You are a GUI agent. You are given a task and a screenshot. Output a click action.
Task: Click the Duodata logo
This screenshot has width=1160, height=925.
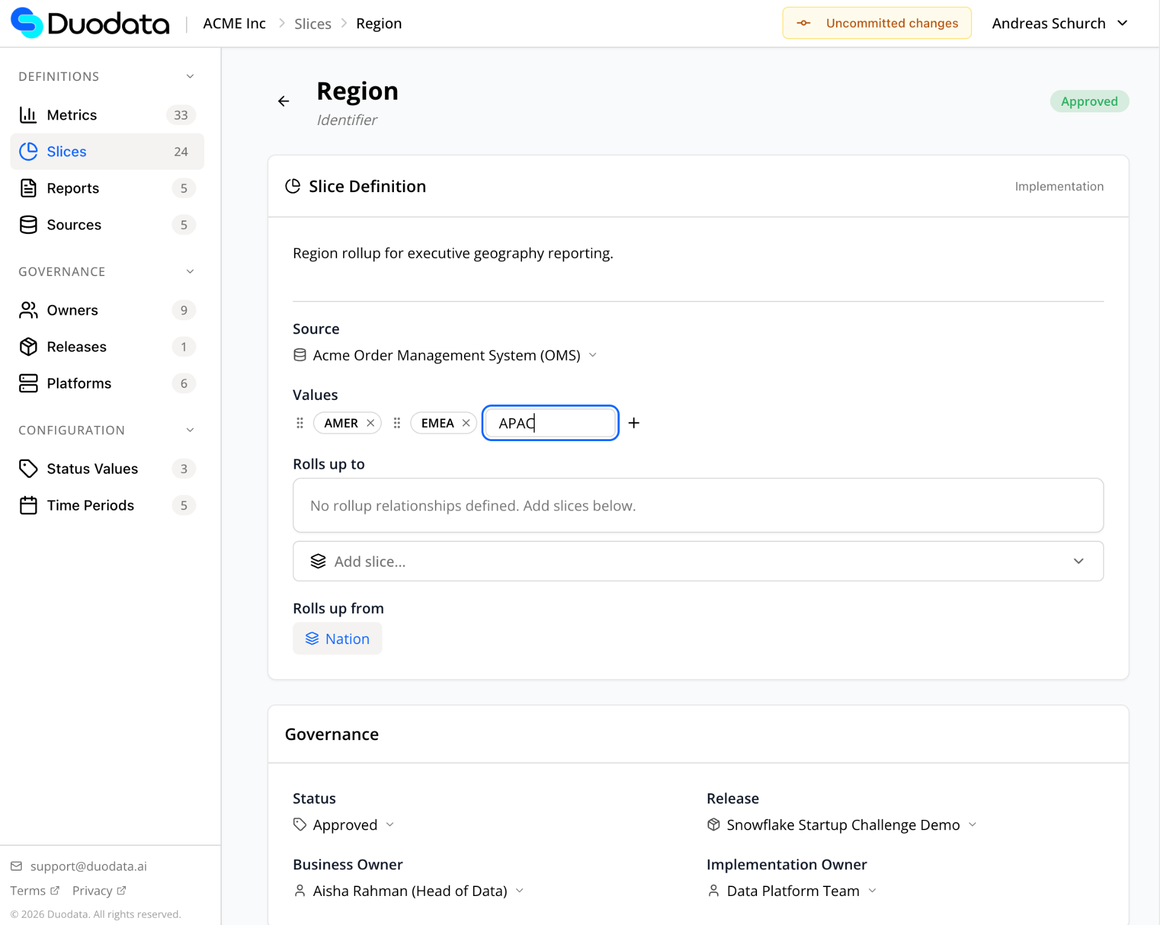click(91, 23)
